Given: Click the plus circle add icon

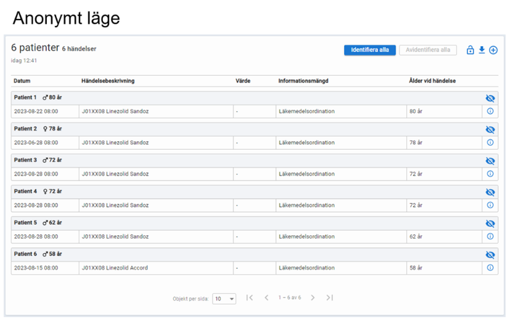Looking at the screenshot, I should pyautogui.click(x=493, y=50).
